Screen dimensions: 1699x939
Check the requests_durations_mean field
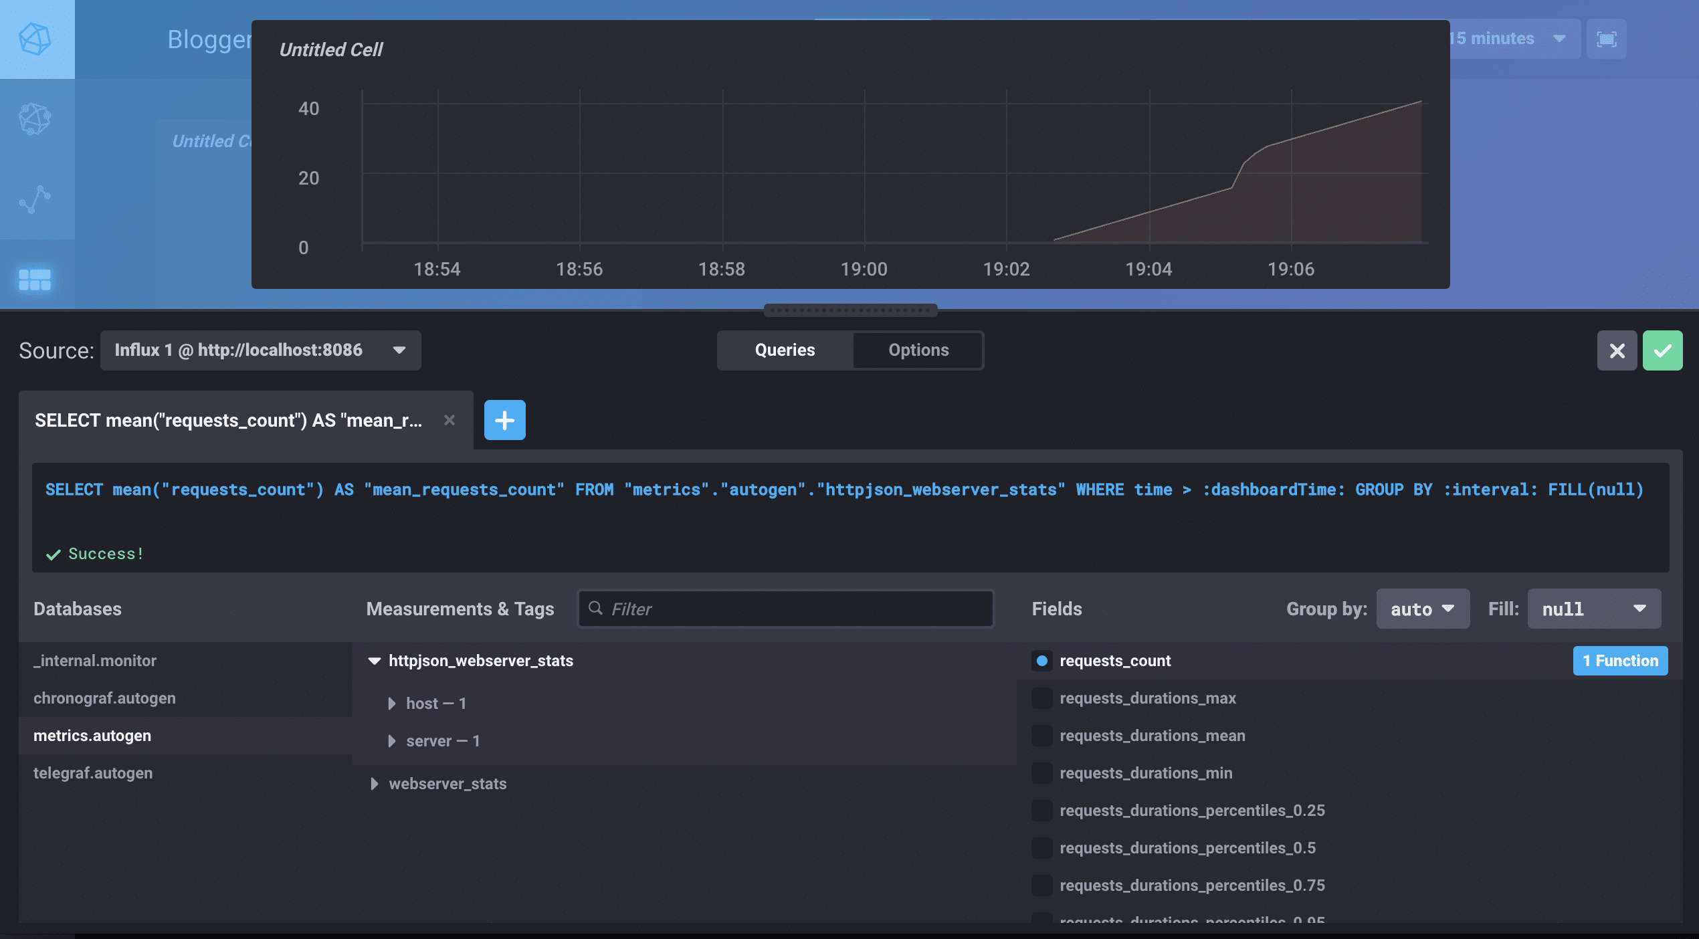(1041, 736)
